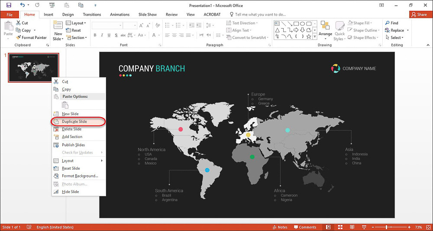
Task: Select Hide Slide in context menu
Action: click(78, 192)
